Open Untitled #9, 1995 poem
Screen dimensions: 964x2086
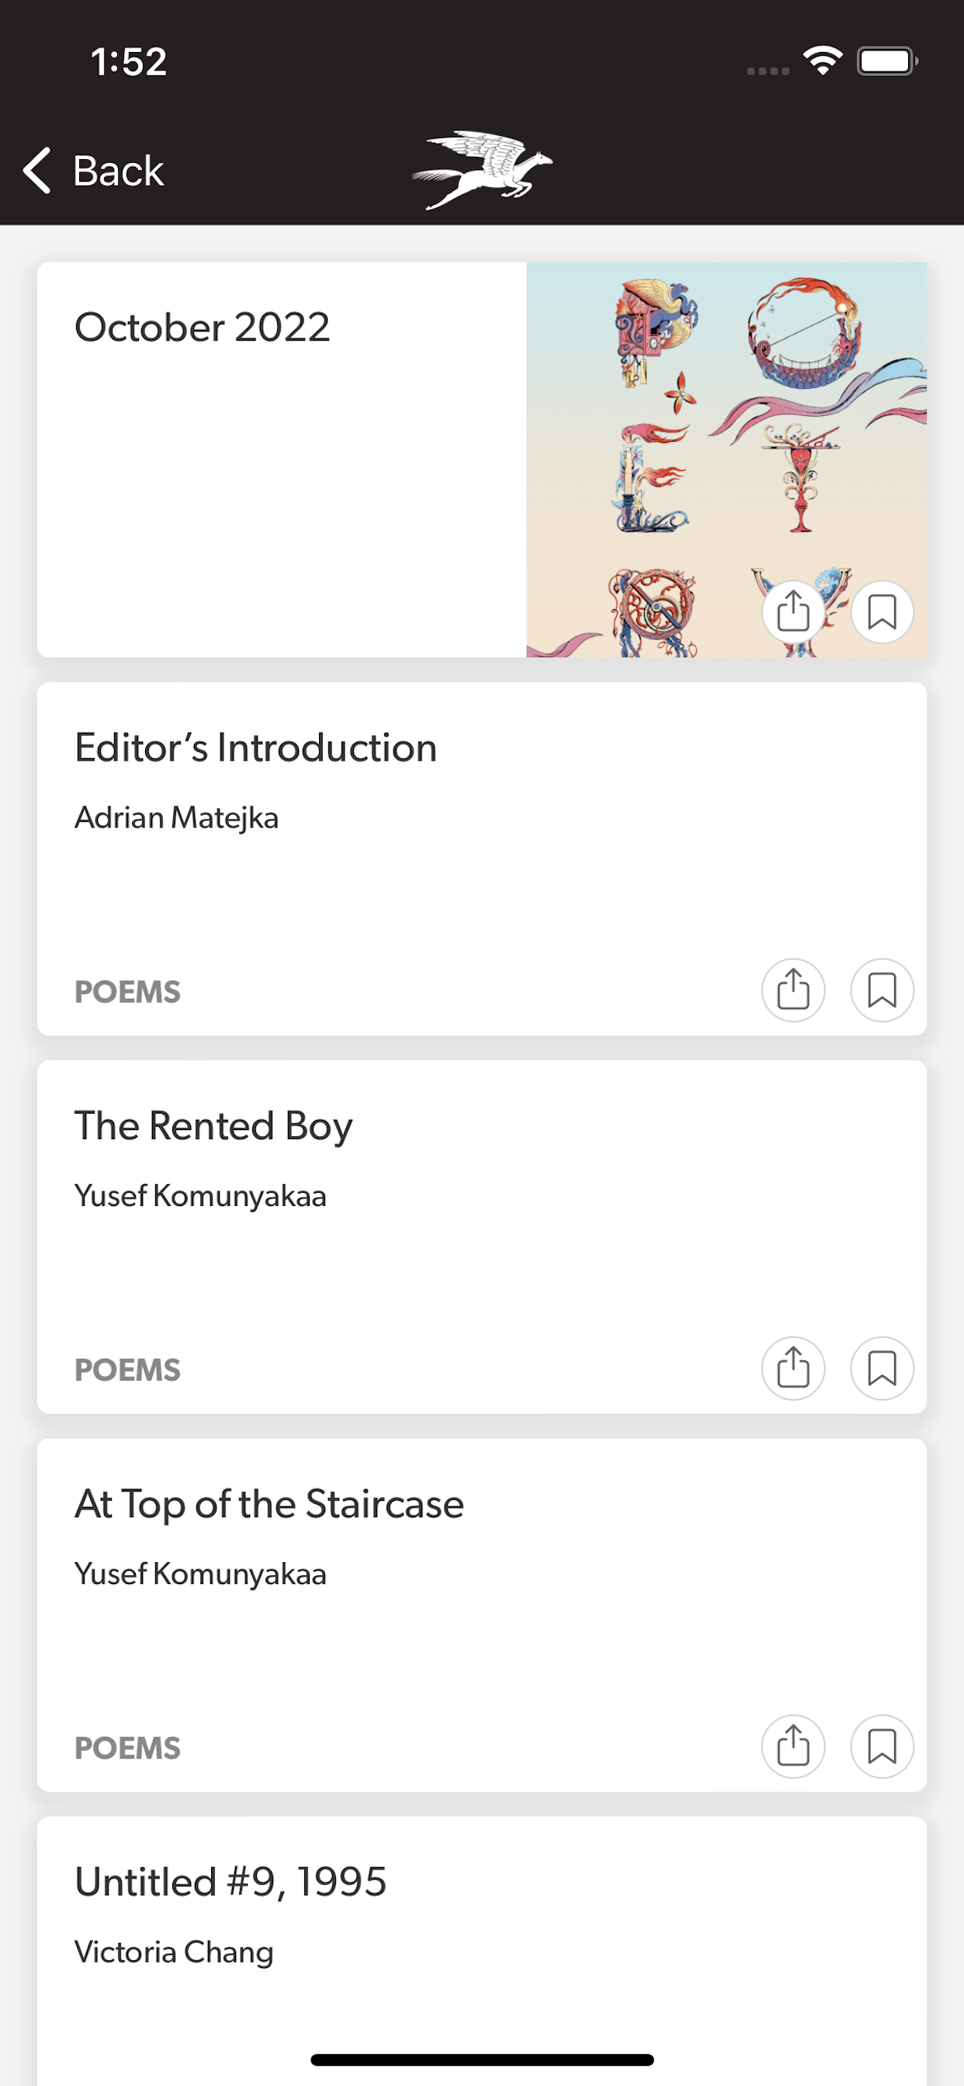click(231, 1882)
